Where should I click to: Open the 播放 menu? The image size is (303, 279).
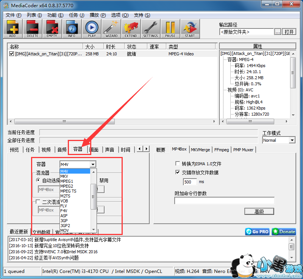[x=98, y=15]
